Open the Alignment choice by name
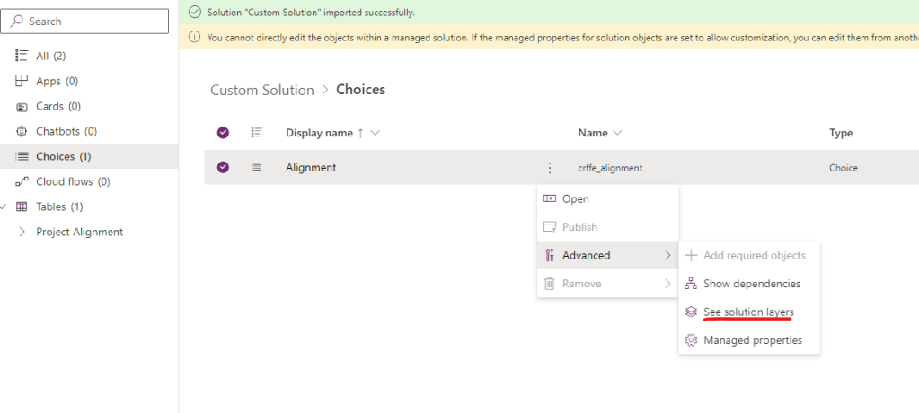Screen dimensions: 919x413 coord(311,167)
